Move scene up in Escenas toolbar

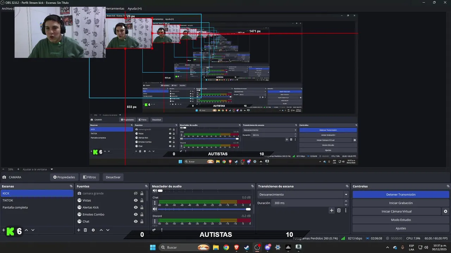26,230
